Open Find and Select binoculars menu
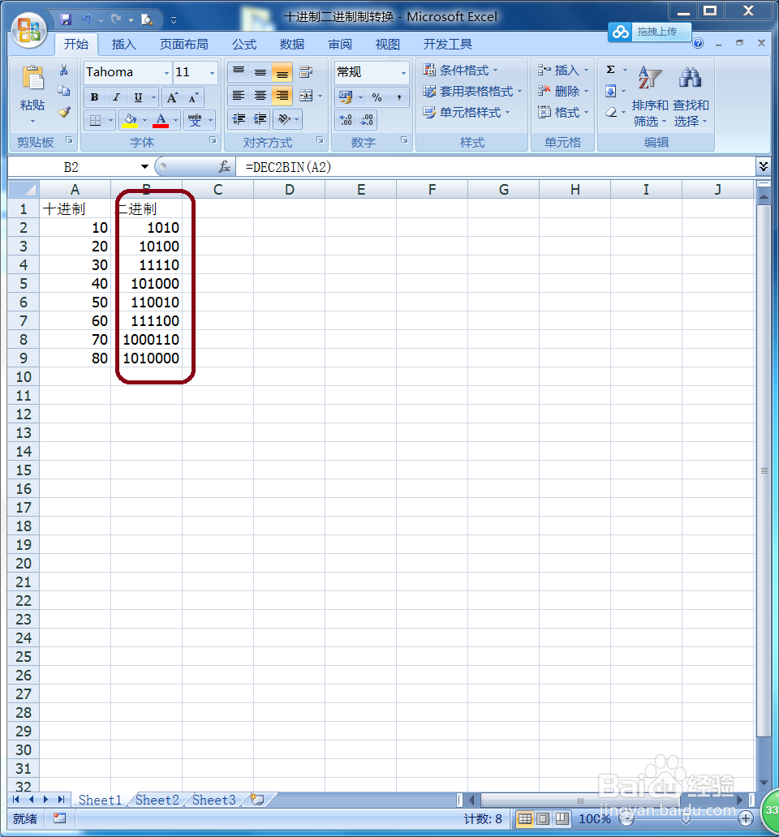 tap(691, 97)
